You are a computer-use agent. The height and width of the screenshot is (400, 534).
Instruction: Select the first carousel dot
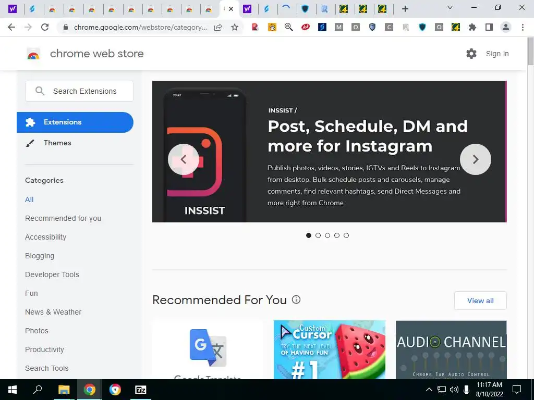[x=309, y=235]
